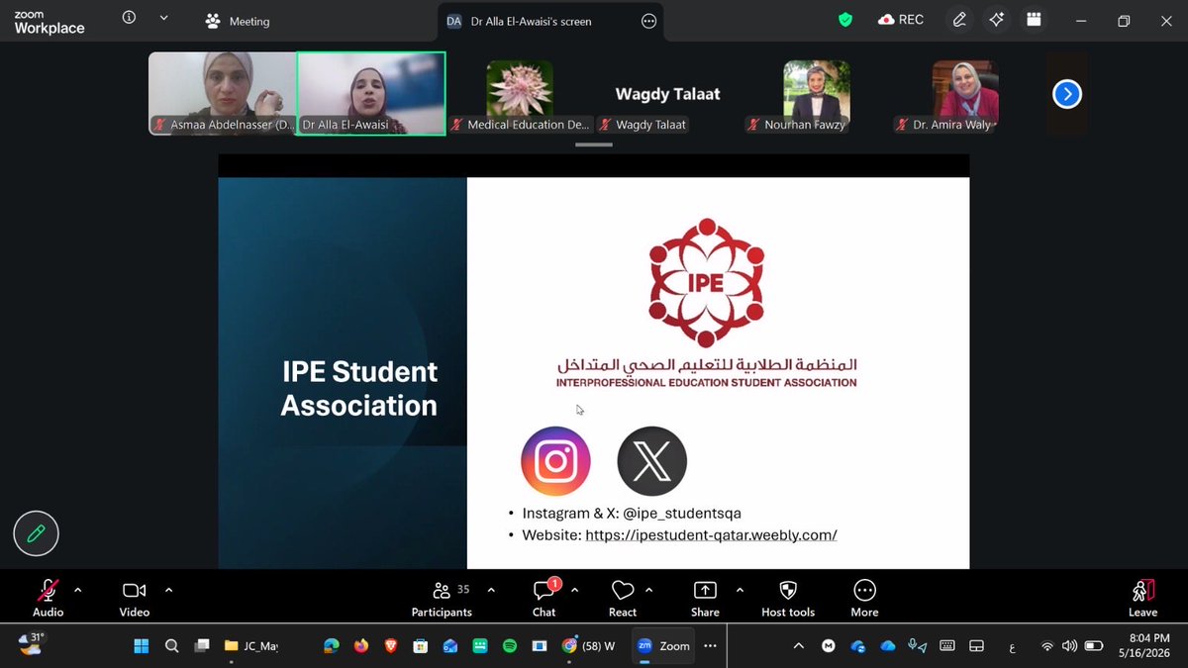Viewport: 1188px width, 668px height.
Task: Open the shared screen options ellipsis
Action: pyautogui.click(x=649, y=21)
